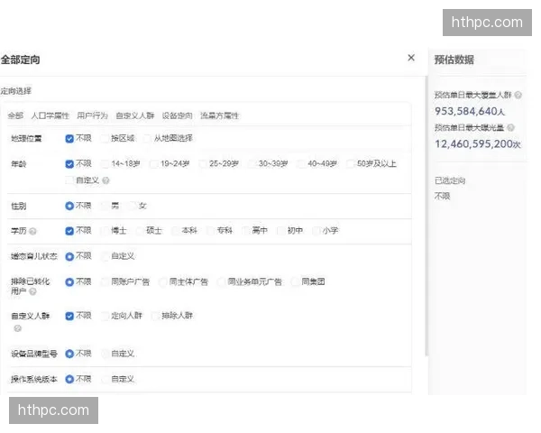541x433 pixels.
Task: Choose 自定义 for 婚恋育儿状态
Action: [105, 256]
